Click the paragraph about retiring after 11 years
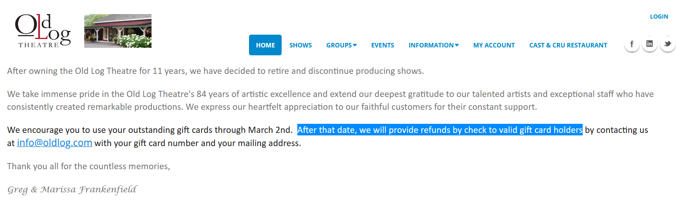 [x=215, y=71]
